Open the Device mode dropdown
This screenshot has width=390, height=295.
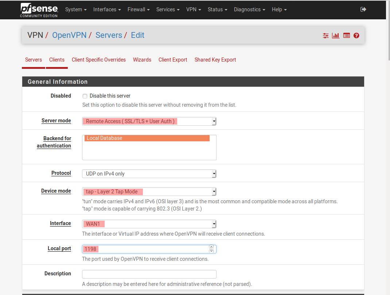[149, 192]
